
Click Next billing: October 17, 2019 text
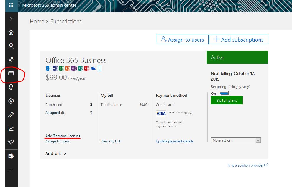233,76
